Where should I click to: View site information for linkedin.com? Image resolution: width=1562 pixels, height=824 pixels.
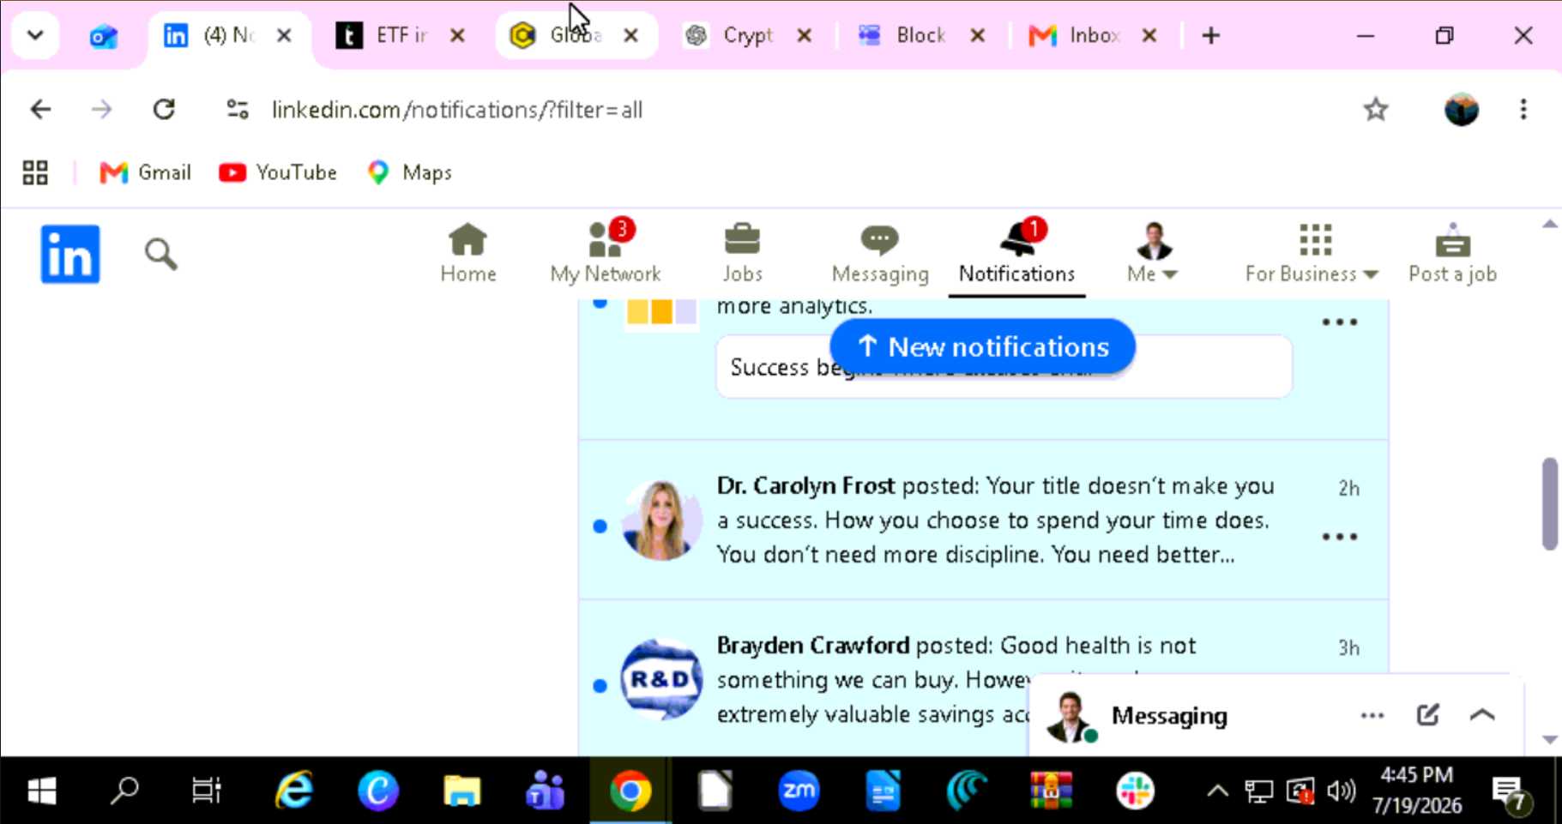tap(238, 110)
